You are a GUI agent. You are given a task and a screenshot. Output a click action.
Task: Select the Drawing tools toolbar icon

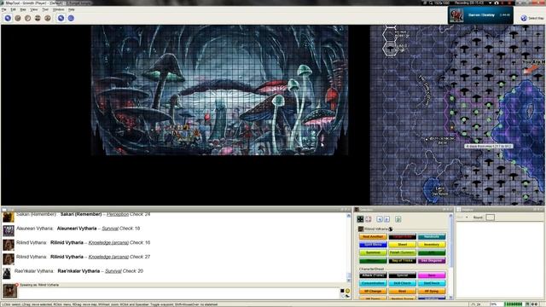coord(18,18)
